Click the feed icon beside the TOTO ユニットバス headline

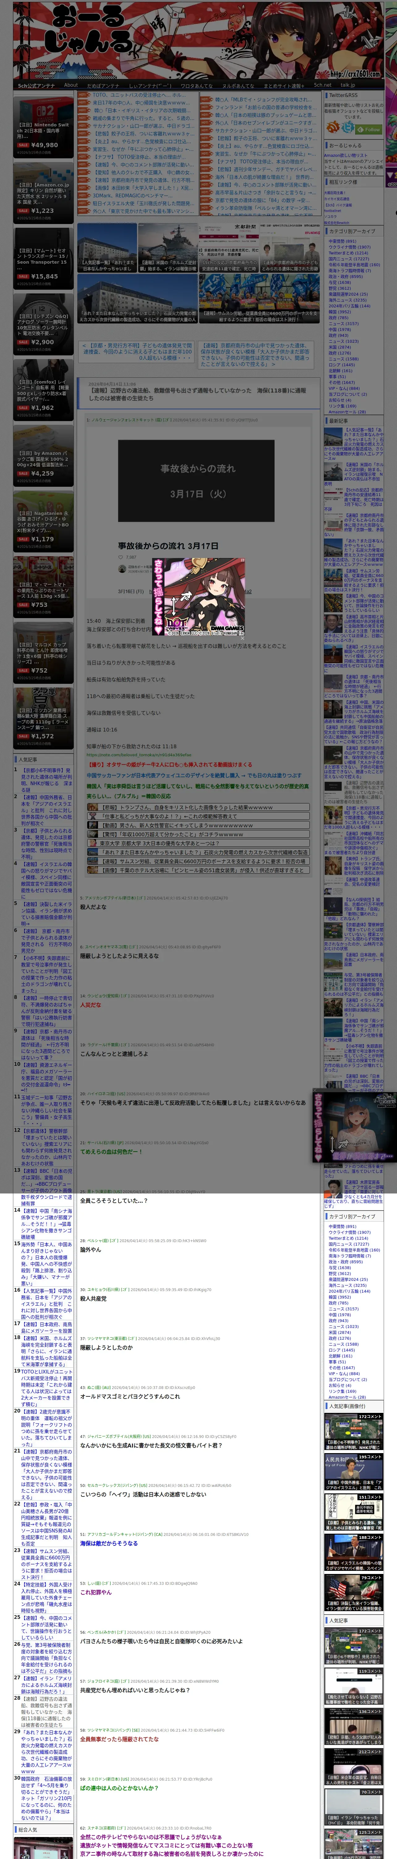[85, 95]
